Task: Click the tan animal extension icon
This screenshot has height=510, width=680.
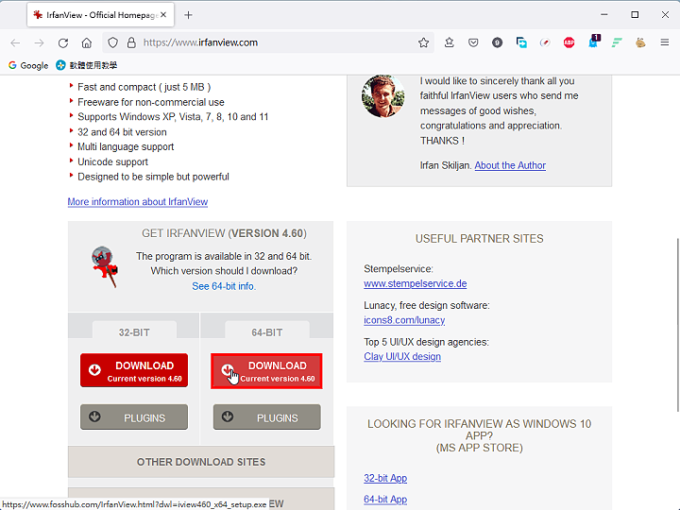Action: pyautogui.click(x=640, y=42)
